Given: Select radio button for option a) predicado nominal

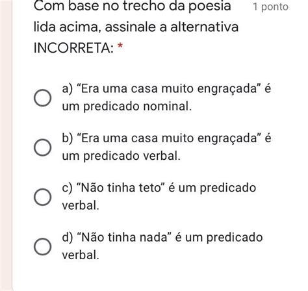Looking at the screenshot, I should (43, 98).
